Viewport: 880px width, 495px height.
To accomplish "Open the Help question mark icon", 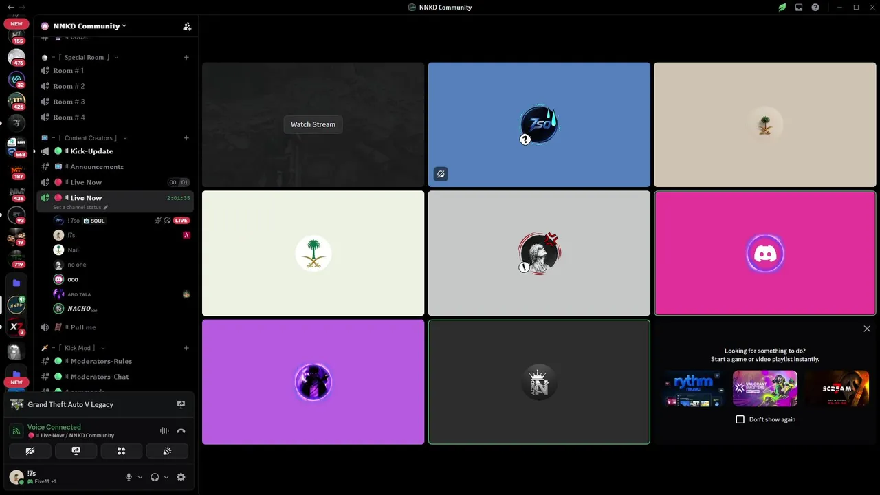I will click(x=815, y=8).
